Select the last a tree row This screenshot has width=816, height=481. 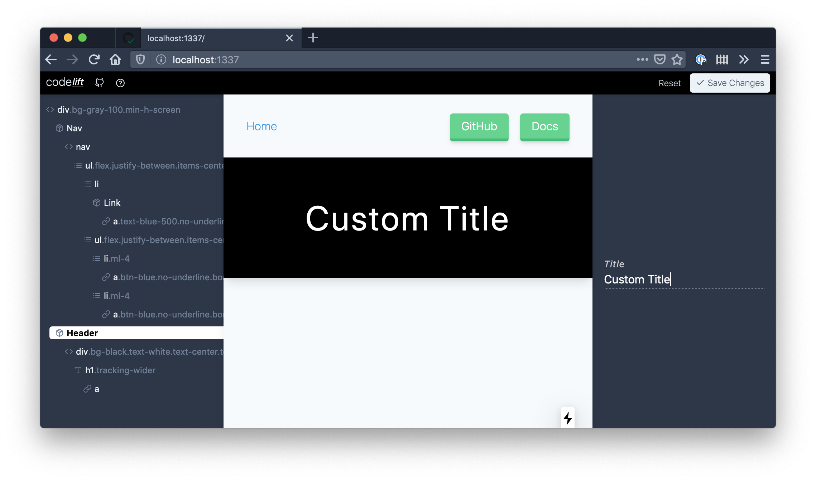91,389
